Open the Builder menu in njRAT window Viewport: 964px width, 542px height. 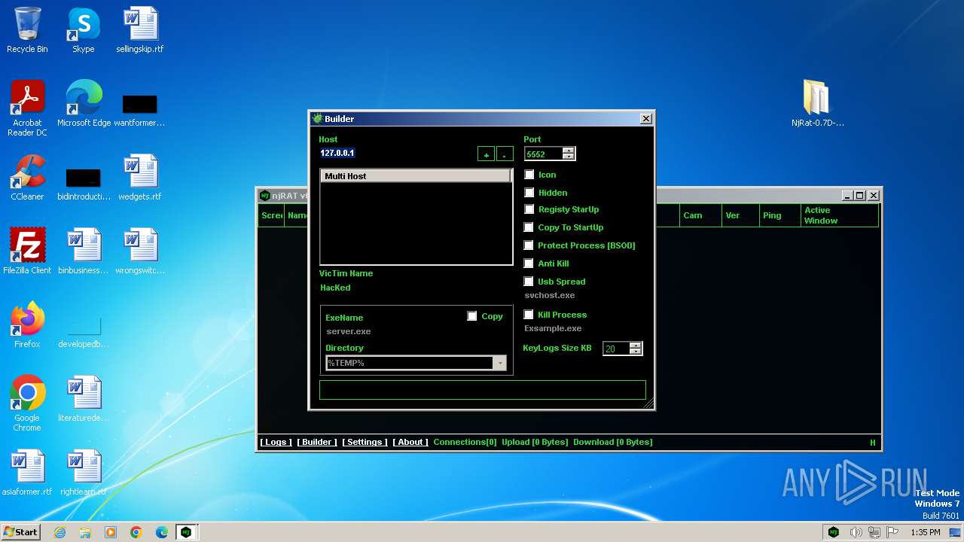317,442
